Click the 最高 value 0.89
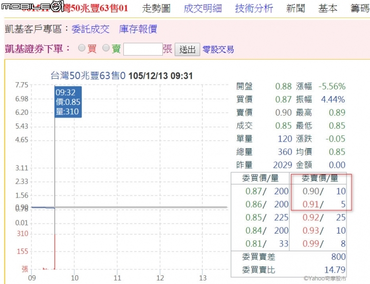The image size is (370, 284). pos(337,113)
